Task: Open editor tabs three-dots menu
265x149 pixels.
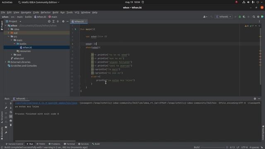Action: tap(259, 22)
